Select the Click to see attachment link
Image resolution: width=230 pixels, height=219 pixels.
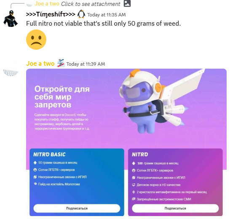pos(91,4)
